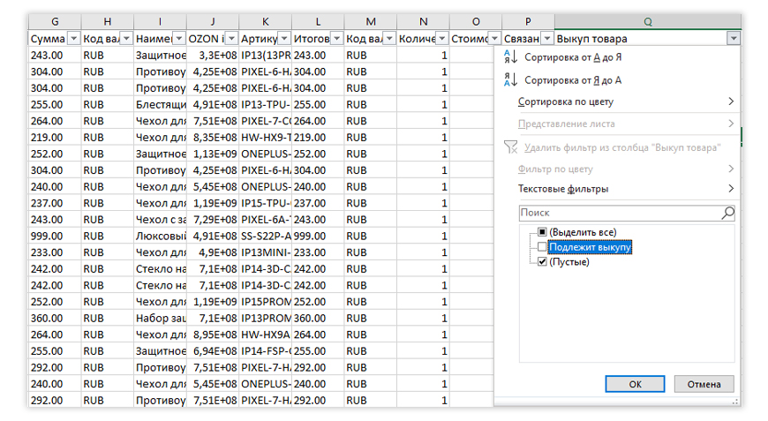Open the filter dropdown for "Итогов" column
Viewport: 768px width, 421px height.
point(337,39)
